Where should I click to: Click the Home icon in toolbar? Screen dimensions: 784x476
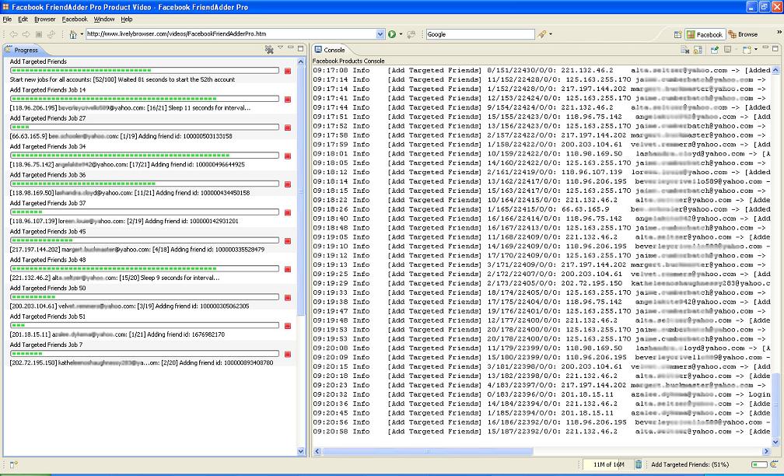point(73,34)
